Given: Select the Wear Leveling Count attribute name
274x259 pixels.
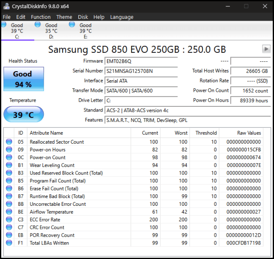Looking at the screenshot, I should click(x=52, y=165).
